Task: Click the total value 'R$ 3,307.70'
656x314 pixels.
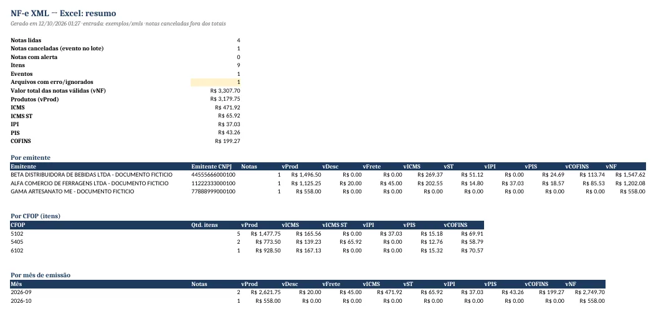Action: coord(225,91)
